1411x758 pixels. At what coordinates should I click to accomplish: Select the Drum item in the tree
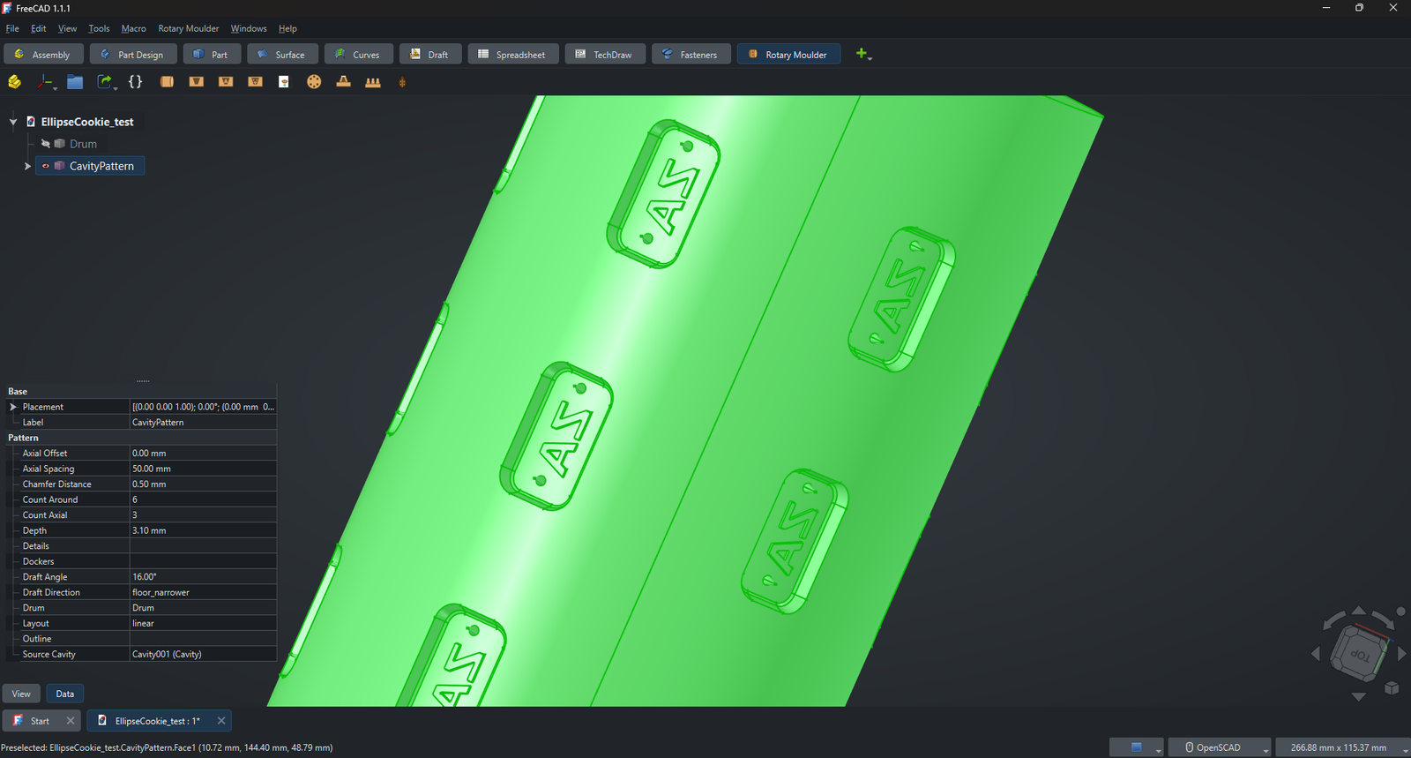click(x=83, y=144)
